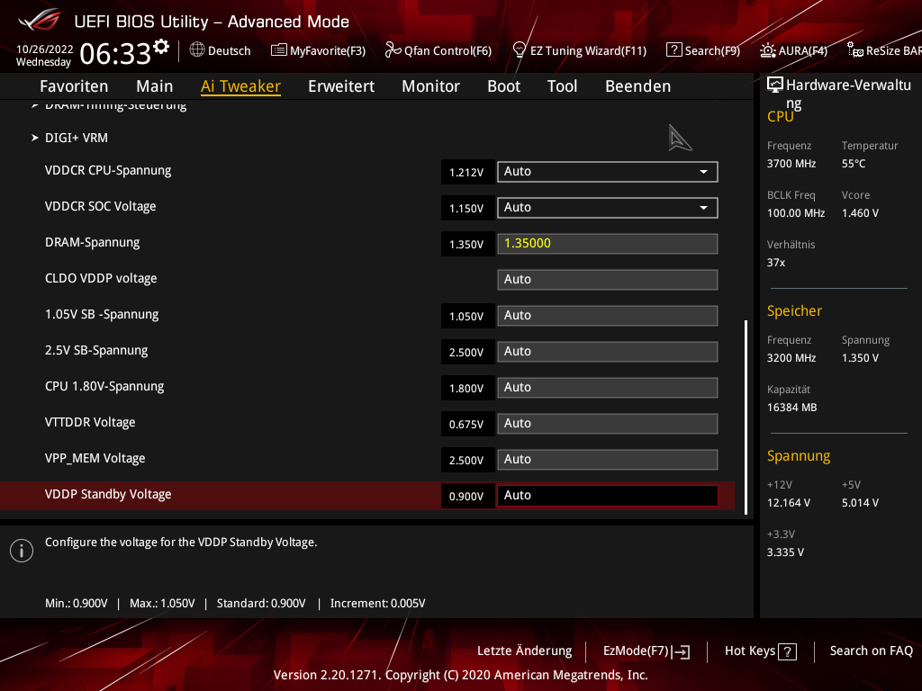The image size is (922, 691).
Task: Open the Tool tab
Action: (562, 86)
